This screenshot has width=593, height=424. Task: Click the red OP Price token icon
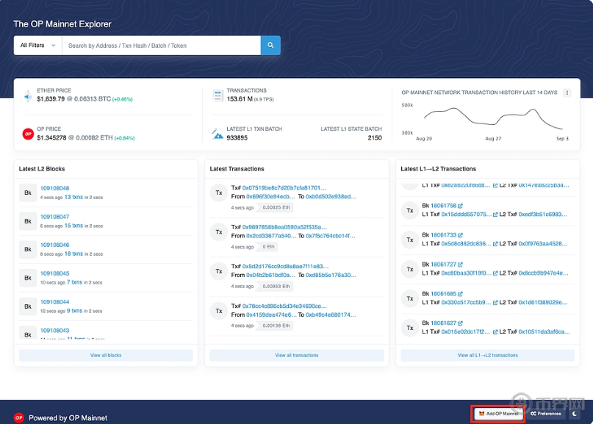pos(28,134)
